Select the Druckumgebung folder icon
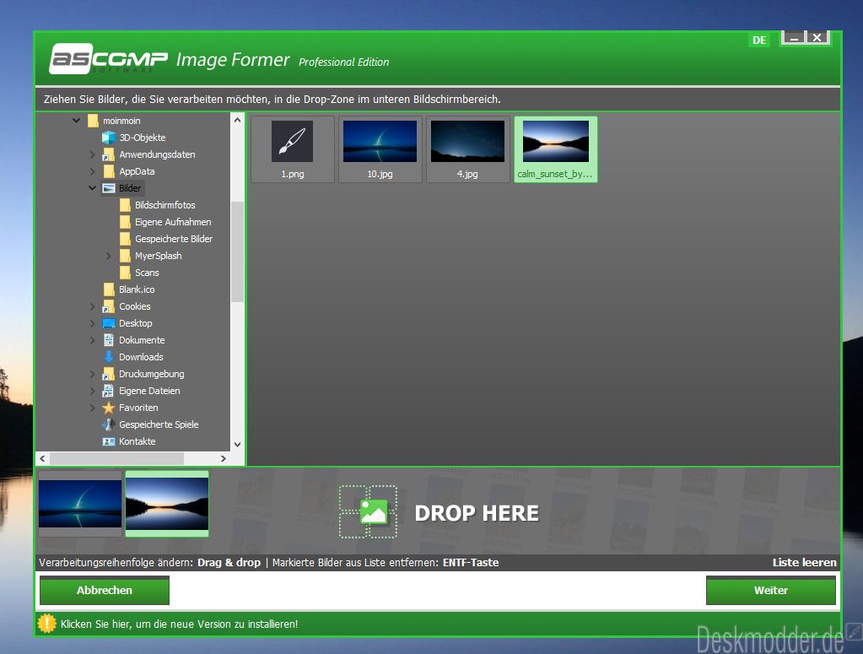Image resolution: width=863 pixels, height=654 pixels. click(x=109, y=374)
